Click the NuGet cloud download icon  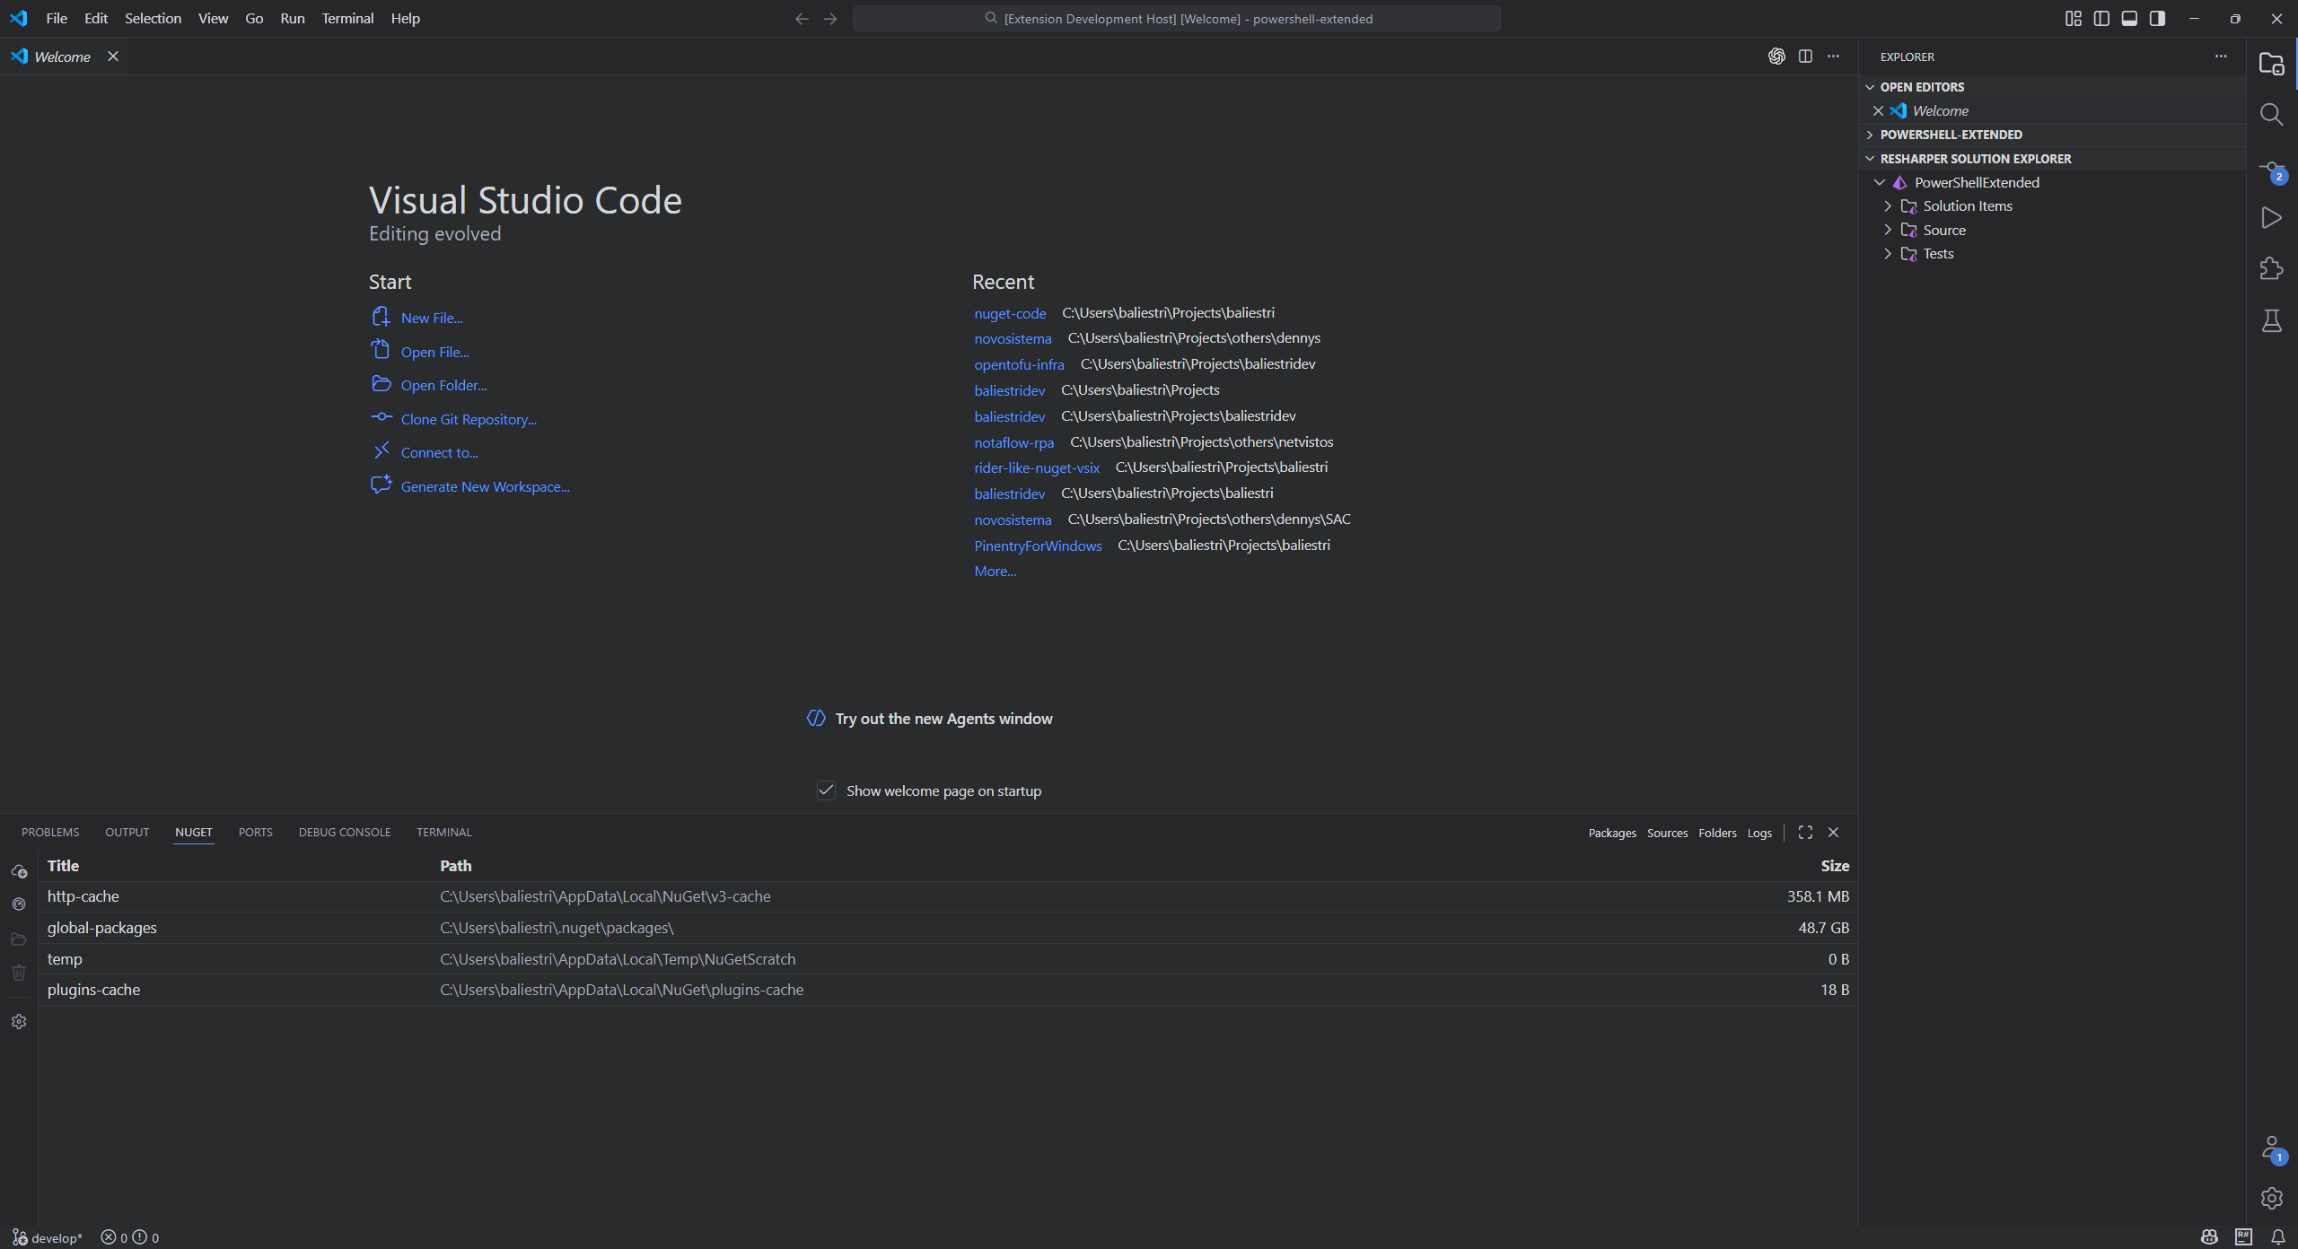tap(19, 871)
